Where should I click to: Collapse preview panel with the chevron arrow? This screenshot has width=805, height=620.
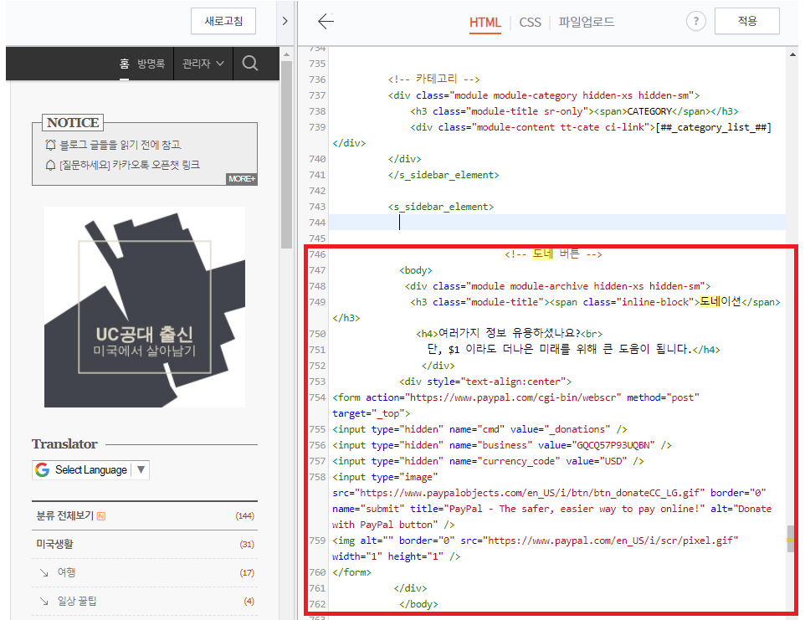pyautogui.click(x=285, y=21)
